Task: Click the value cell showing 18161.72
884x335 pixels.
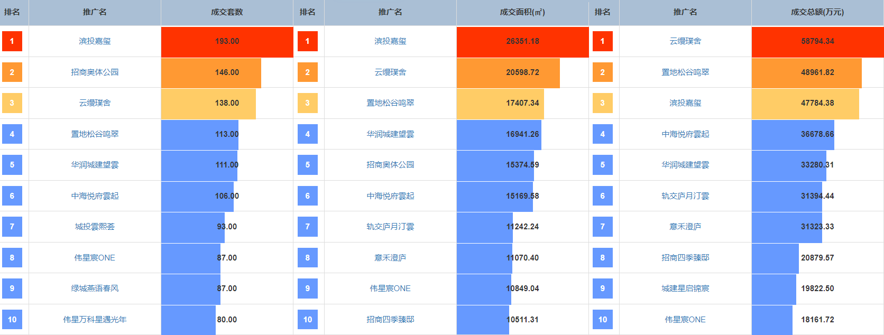Action: tap(817, 320)
